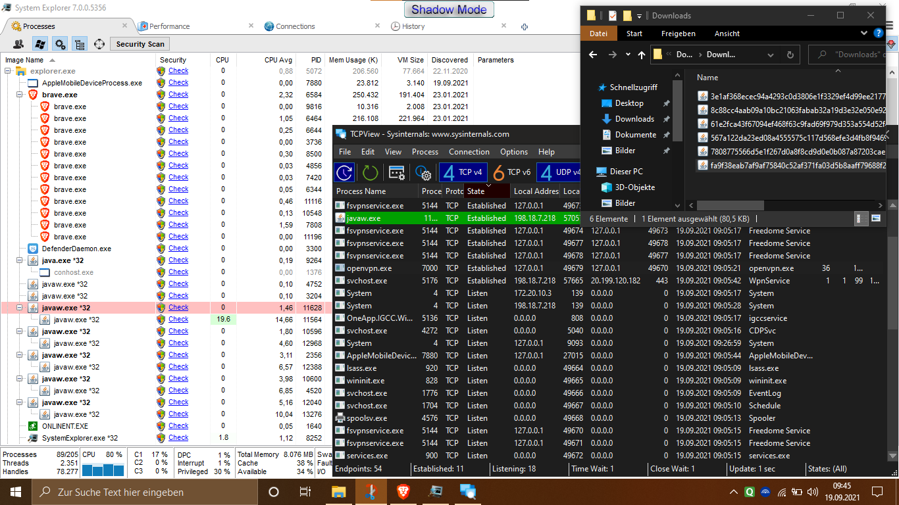Sort processes by Mem Usage (K) column
This screenshot has width=899, height=505.
pyautogui.click(x=353, y=60)
